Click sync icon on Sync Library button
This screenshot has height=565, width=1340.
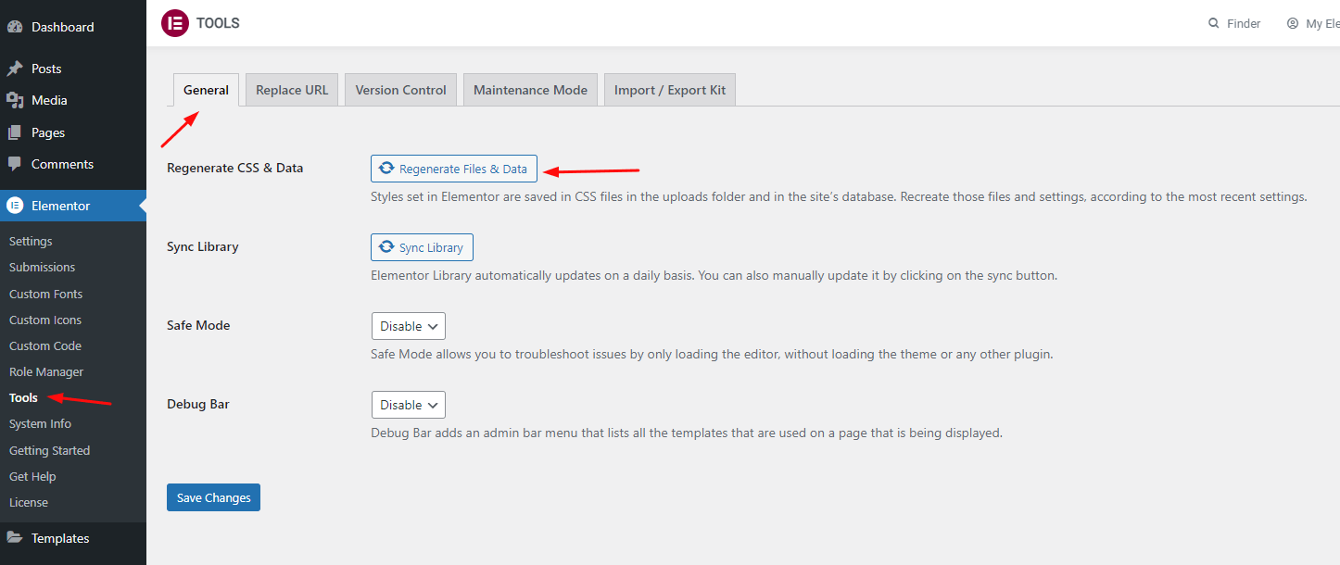(x=387, y=247)
